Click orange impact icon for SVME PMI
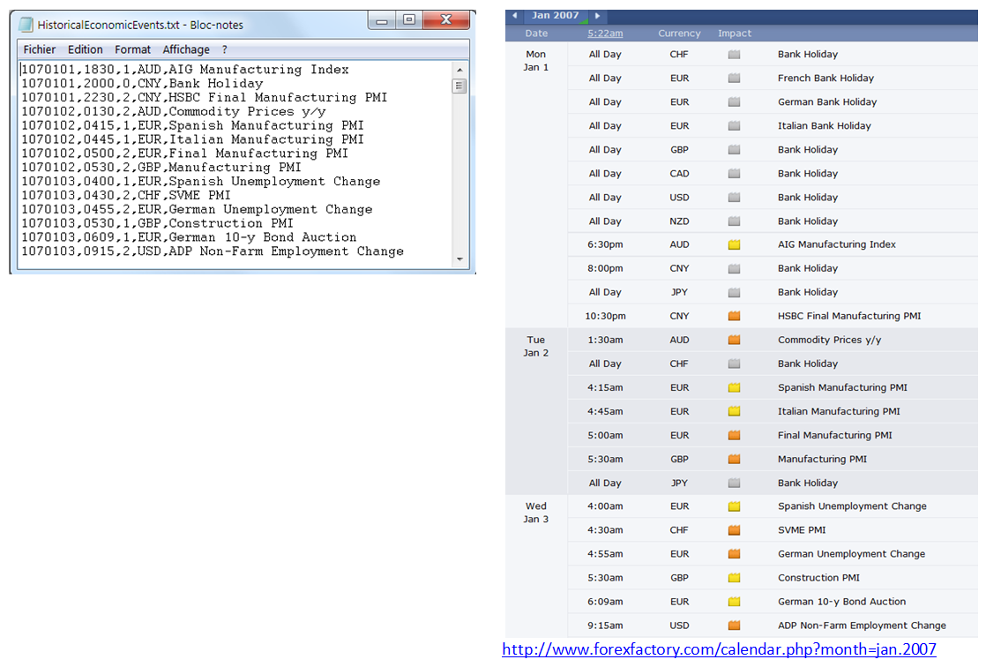Image resolution: width=986 pixels, height=667 pixels. pos(734,530)
